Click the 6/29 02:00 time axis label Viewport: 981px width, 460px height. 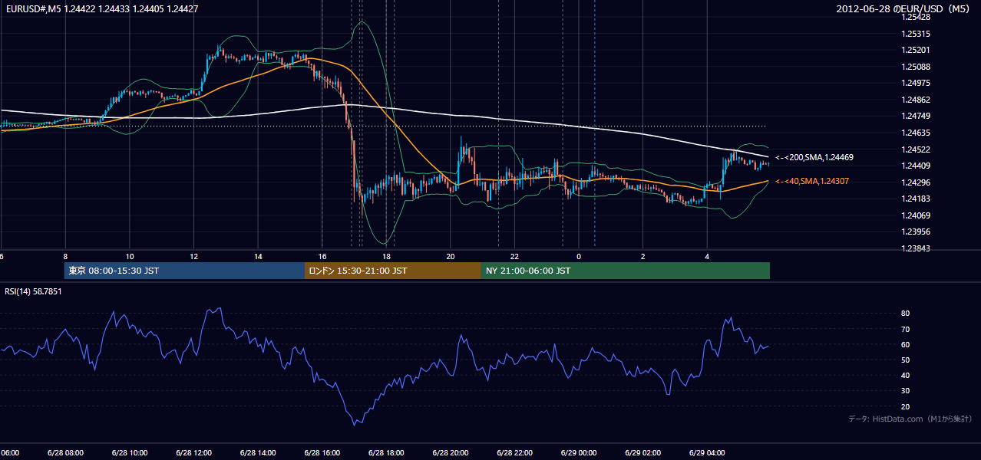[643, 452]
